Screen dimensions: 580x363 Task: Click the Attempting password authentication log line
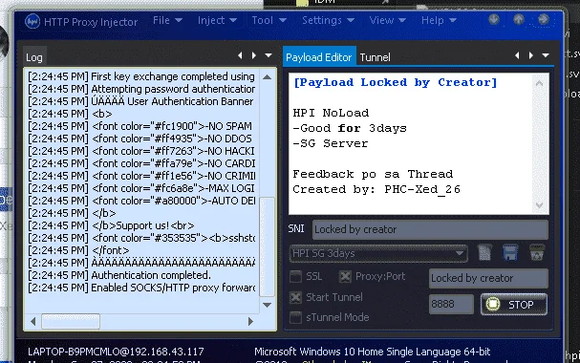pyautogui.click(x=141, y=89)
